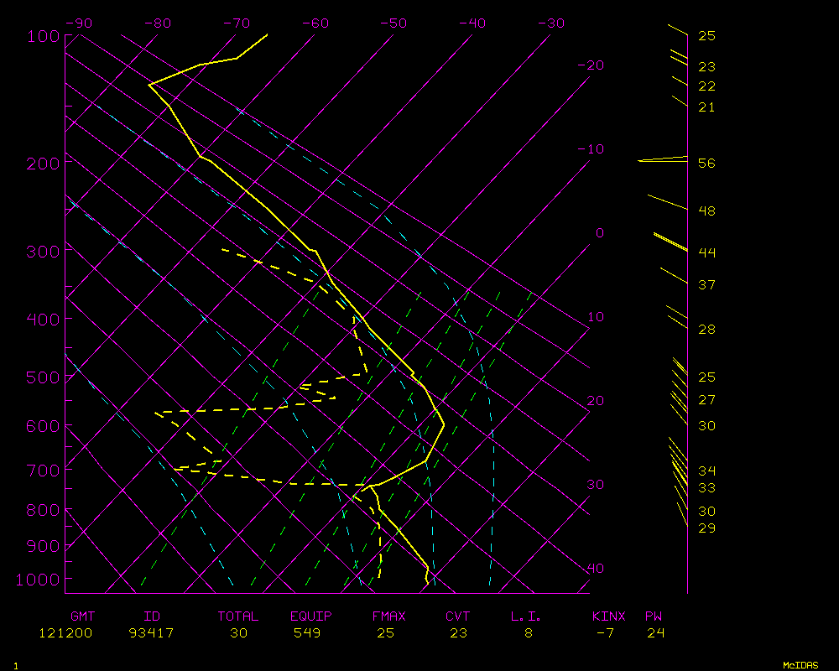Click the wind barb beside speed 37
Screen dimensions: 839x671
[674, 275]
